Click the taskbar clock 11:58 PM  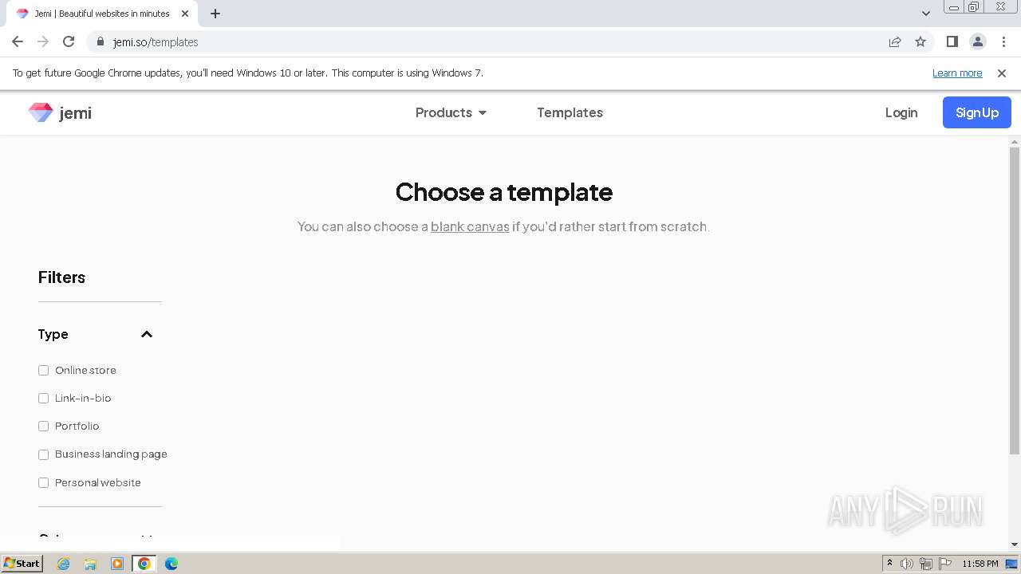coord(980,564)
